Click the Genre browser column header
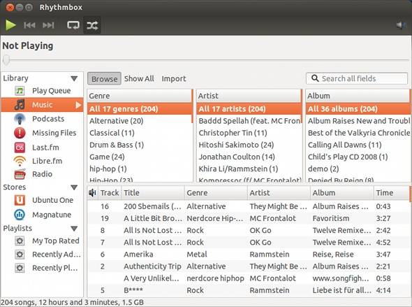Viewport: 412px width, 307px height. [140, 96]
